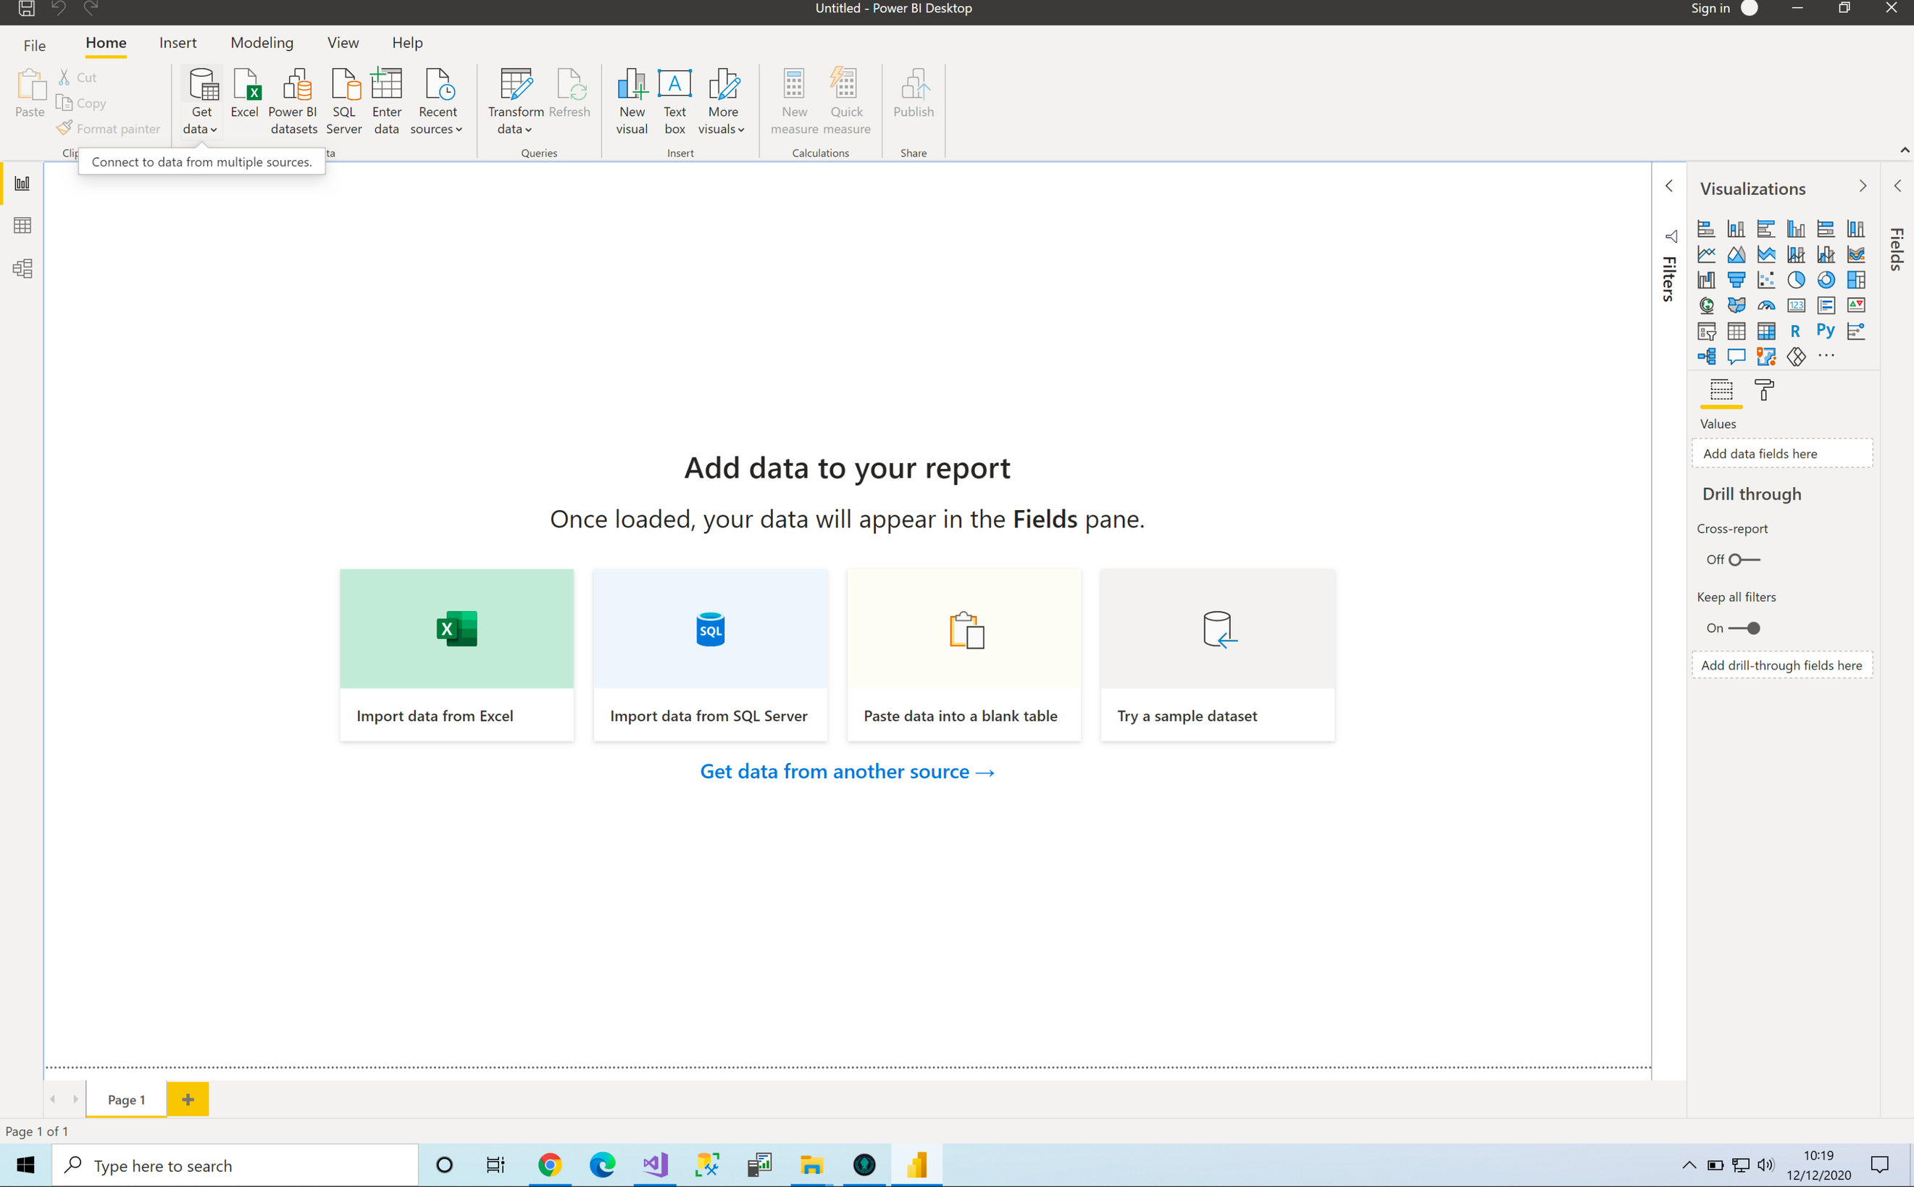Select the filled map visual
Viewport: 1914px width, 1187px height.
click(1736, 305)
